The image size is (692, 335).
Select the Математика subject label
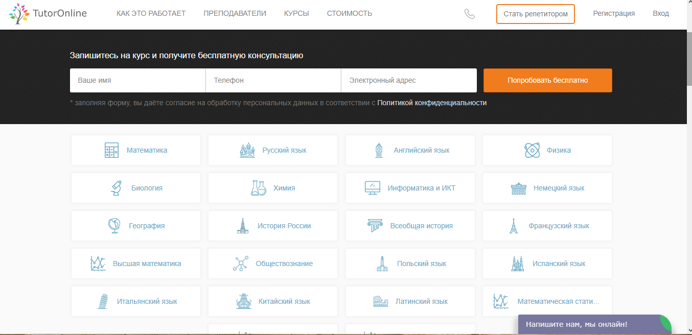tap(147, 150)
